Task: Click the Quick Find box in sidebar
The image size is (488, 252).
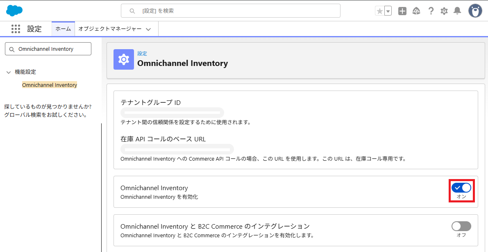Action: coord(48,49)
